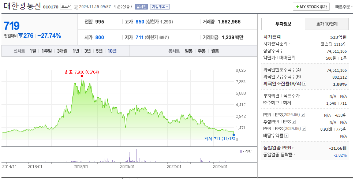Click the 외국인소진율 value 1.08%
Viewport: 355px width, 179px height.
[x=340, y=84]
